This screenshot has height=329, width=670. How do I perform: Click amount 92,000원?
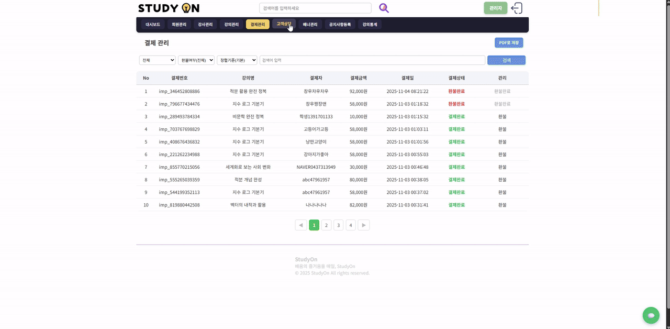pos(359,91)
